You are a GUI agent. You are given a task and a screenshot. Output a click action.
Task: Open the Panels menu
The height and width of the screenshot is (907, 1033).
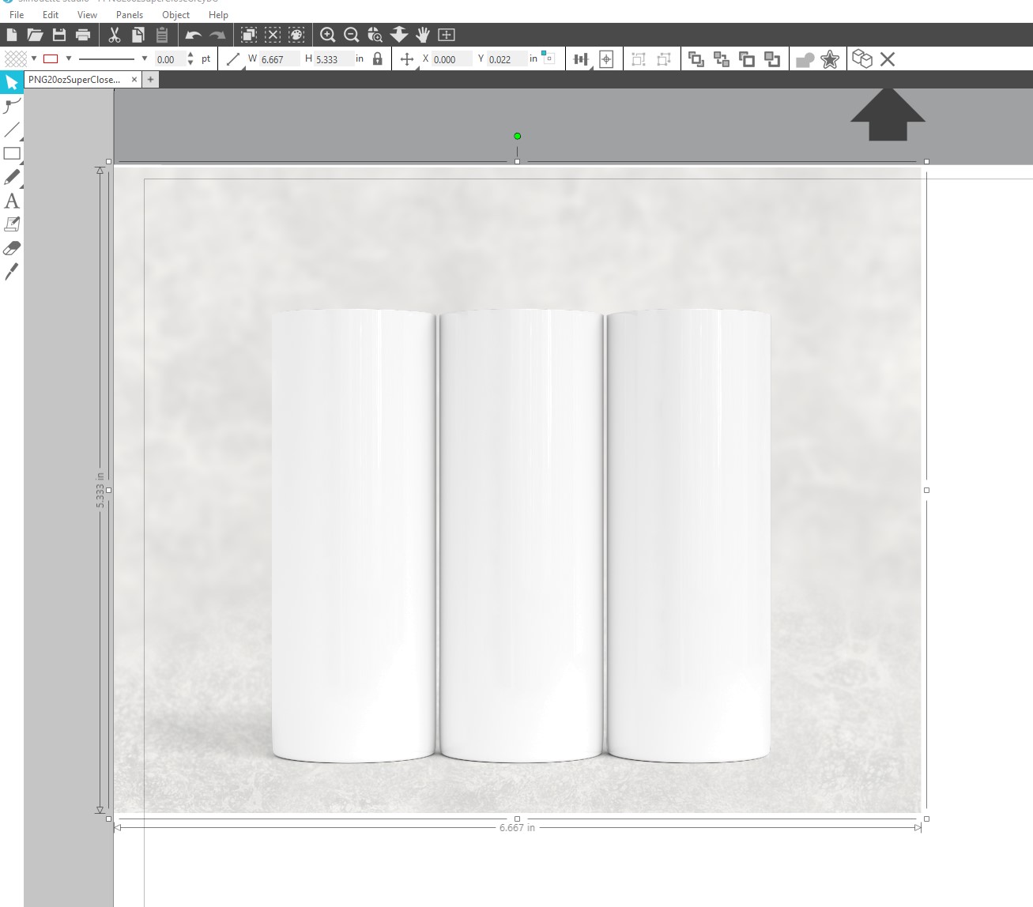[x=129, y=15]
